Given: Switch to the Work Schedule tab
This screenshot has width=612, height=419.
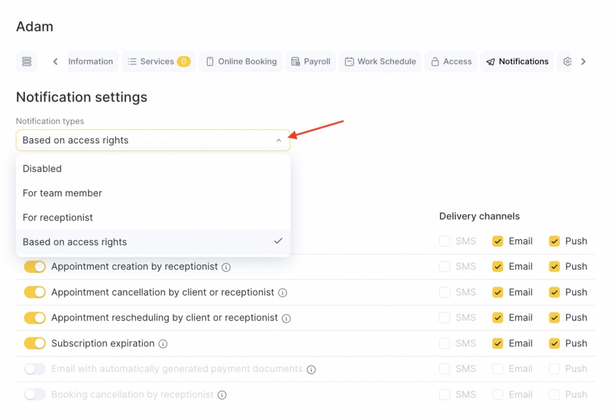Looking at the screenshot, I should click(x=380, y=61).
